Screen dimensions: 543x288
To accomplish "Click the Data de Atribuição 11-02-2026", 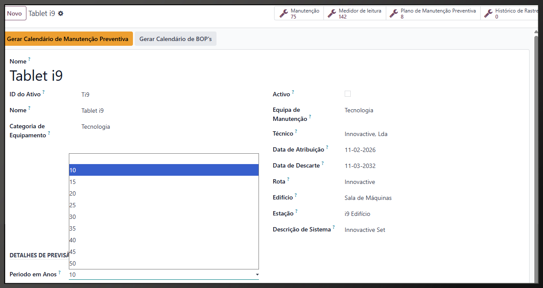I will pyautogui.click(x=360, y=150).
